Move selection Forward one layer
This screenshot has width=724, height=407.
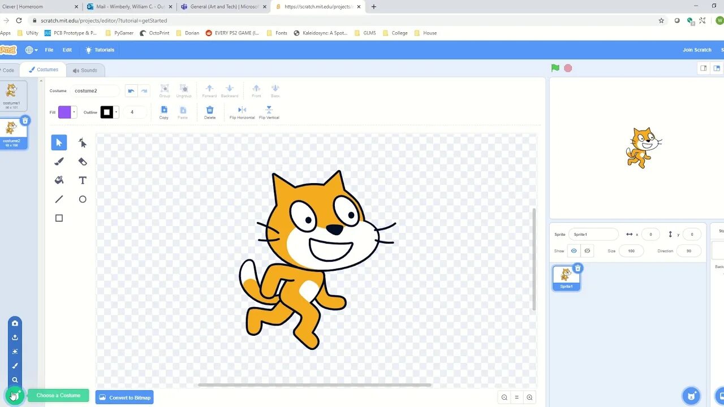[209, 91]
